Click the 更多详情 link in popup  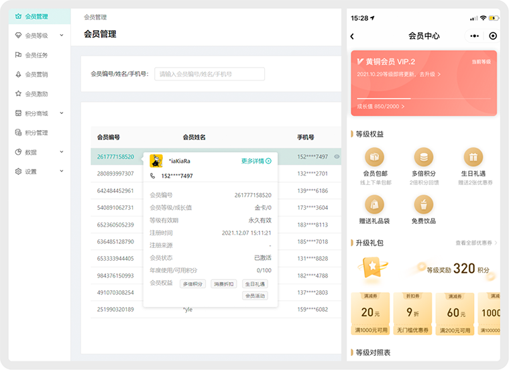tap(256, 161)
